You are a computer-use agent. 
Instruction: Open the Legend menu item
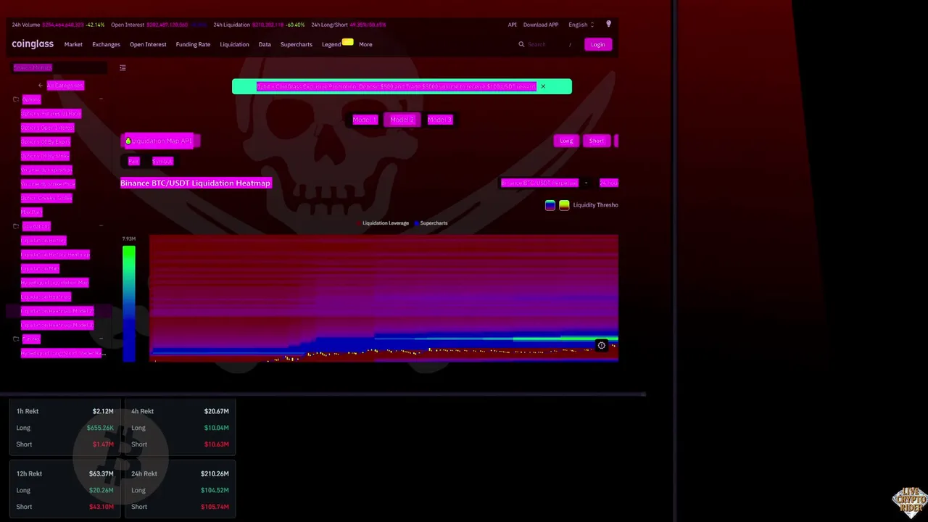(x=331, y=44)
